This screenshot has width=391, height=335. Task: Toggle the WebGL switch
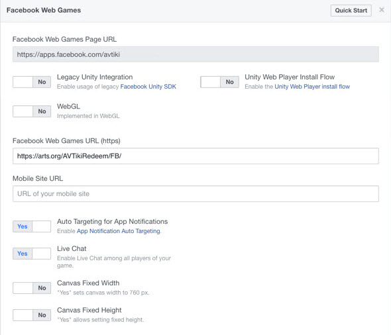[32, 111]
